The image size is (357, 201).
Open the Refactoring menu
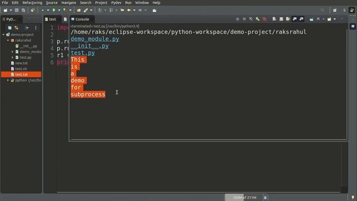coord(32,3)
